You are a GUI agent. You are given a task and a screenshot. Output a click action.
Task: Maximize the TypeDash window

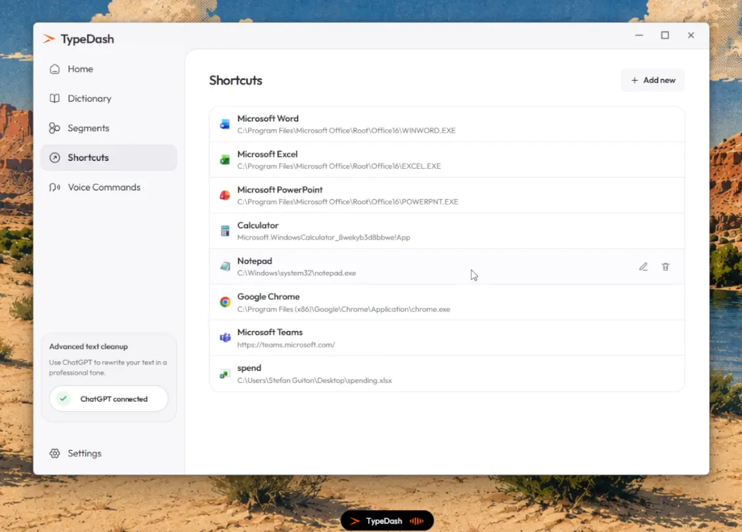click(x=665, y=35)
